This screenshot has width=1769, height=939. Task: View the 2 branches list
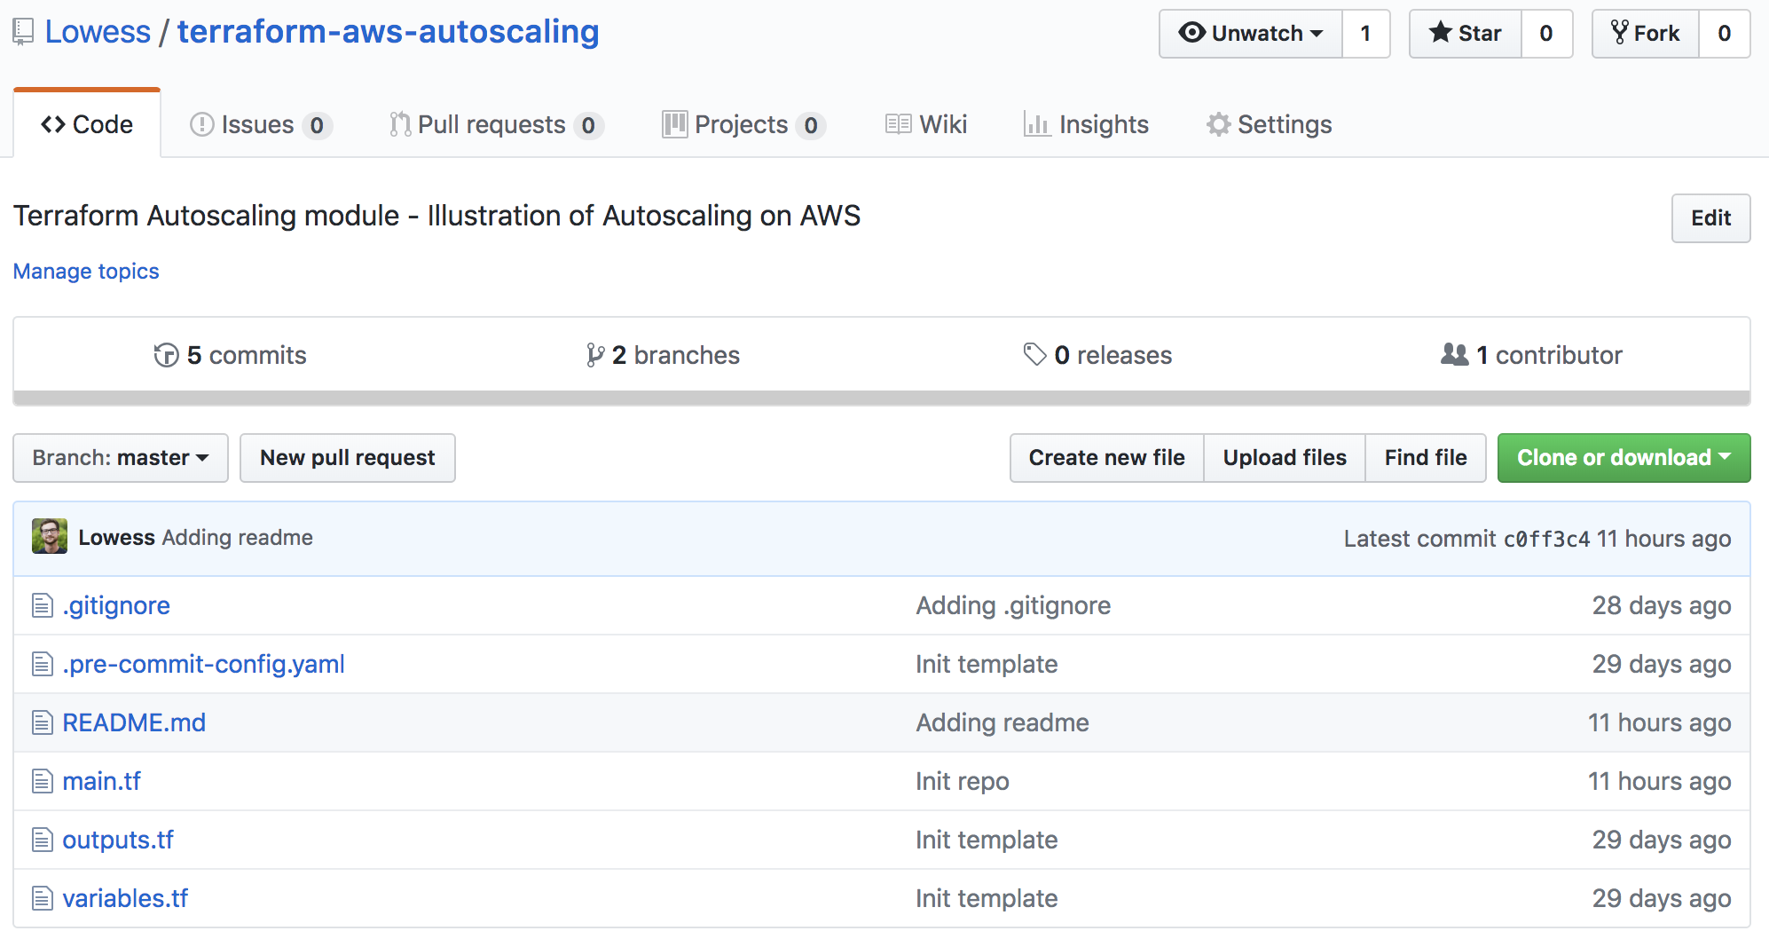click(x=664, y=355)
